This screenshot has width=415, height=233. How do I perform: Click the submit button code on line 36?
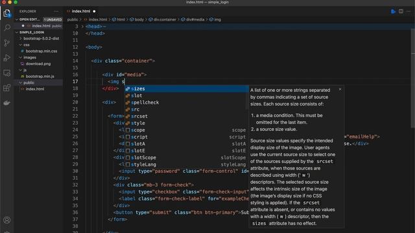point(181,213)
